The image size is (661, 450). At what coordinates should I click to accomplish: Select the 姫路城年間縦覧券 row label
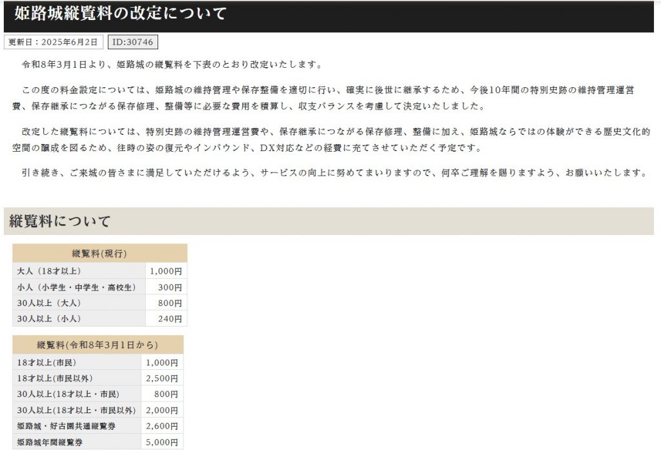pyautogui.click(x=50, y=442)
